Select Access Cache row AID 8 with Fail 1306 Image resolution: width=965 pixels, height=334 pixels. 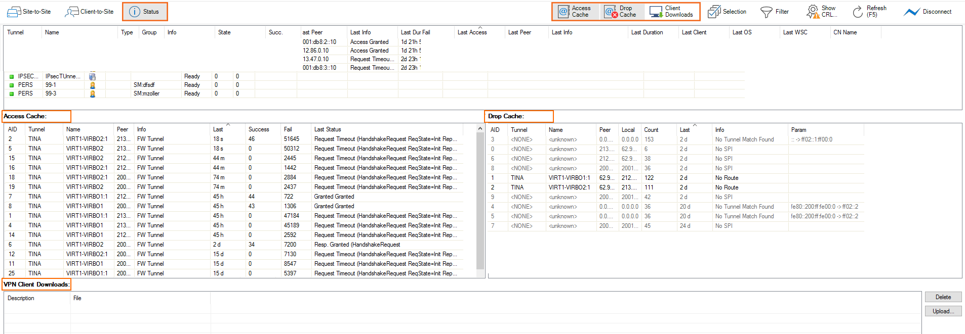(234, 206)
